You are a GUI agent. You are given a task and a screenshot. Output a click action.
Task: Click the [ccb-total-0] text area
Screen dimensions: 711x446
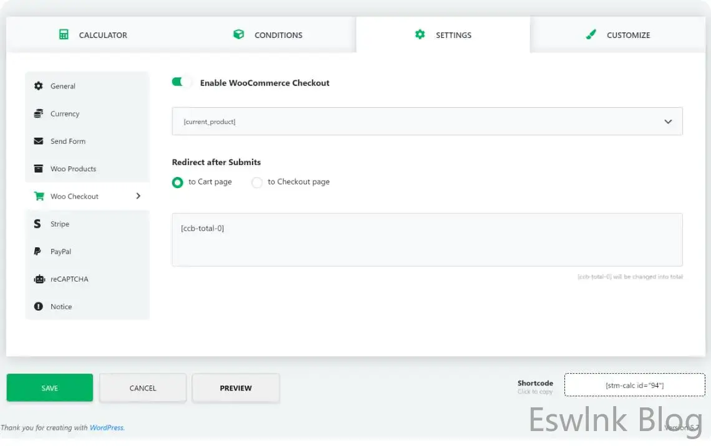427,240
